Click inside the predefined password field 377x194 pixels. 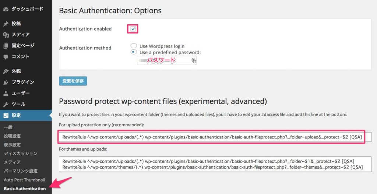click(167, 60)
